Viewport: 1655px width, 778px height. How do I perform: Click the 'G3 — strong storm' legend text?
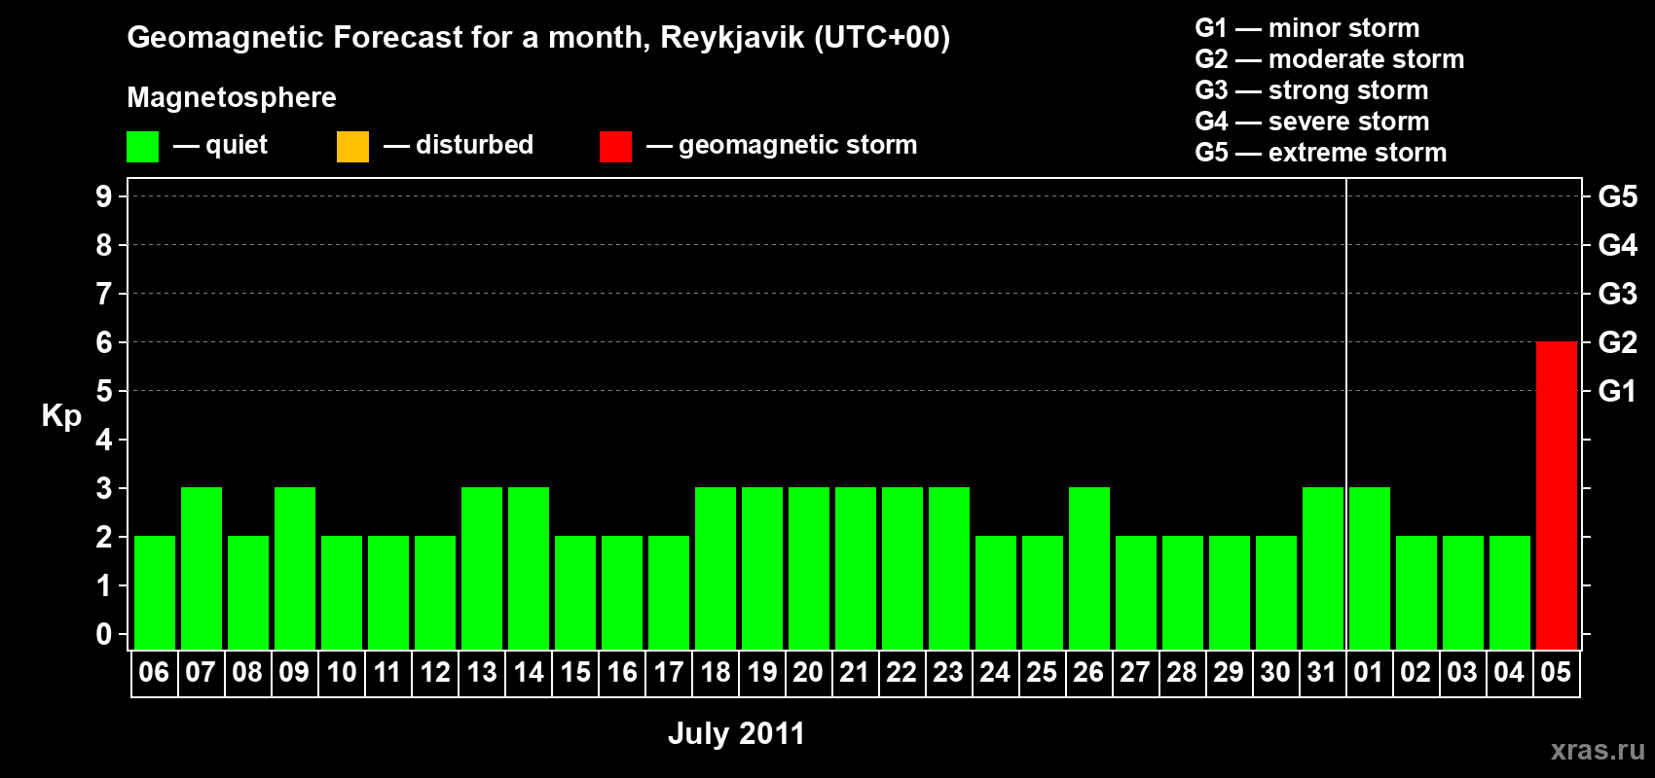pyautogui.click(x=1312, y=90)
